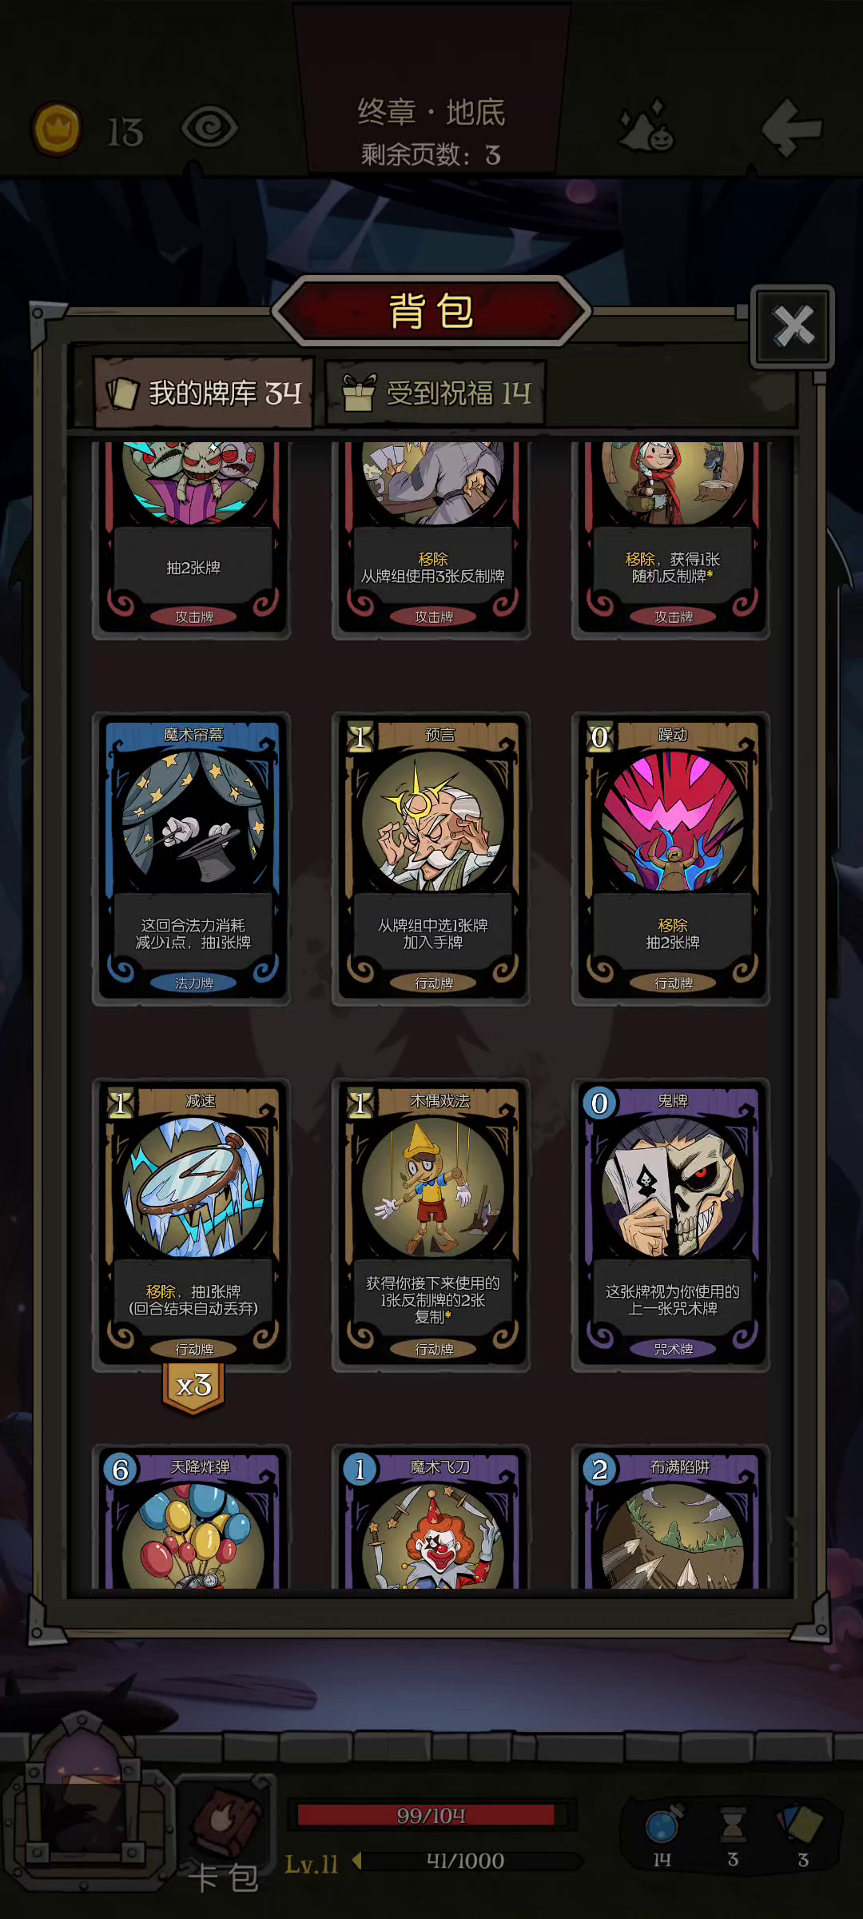The width and height of the screenshot is (863, 1919).
Task: Click the gold crown coin icon
Action: pyautogui.click(x=56, y=129)
